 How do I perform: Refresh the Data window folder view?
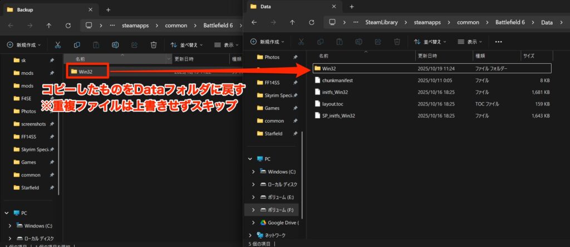(x=312, y=23)
